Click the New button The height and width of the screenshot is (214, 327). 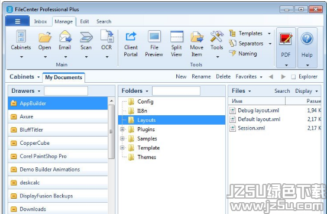tap(181, 77)
